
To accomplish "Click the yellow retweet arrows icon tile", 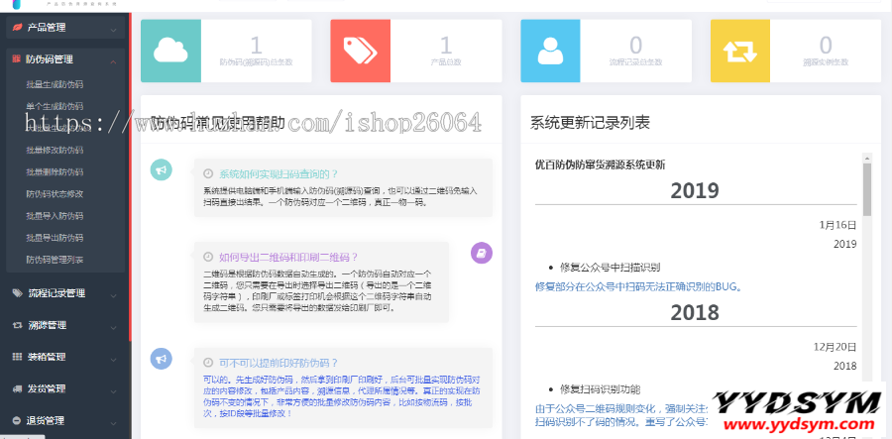I will 740,50.
